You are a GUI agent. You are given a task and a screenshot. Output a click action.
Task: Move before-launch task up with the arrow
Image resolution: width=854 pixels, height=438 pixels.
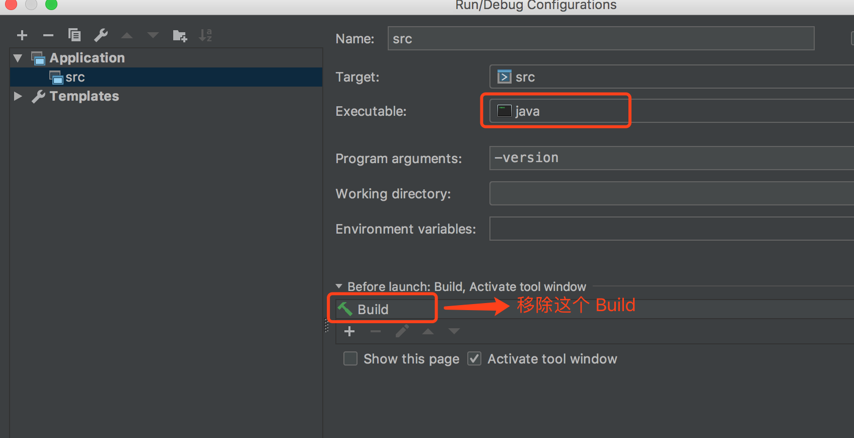[x=428, y=331]
